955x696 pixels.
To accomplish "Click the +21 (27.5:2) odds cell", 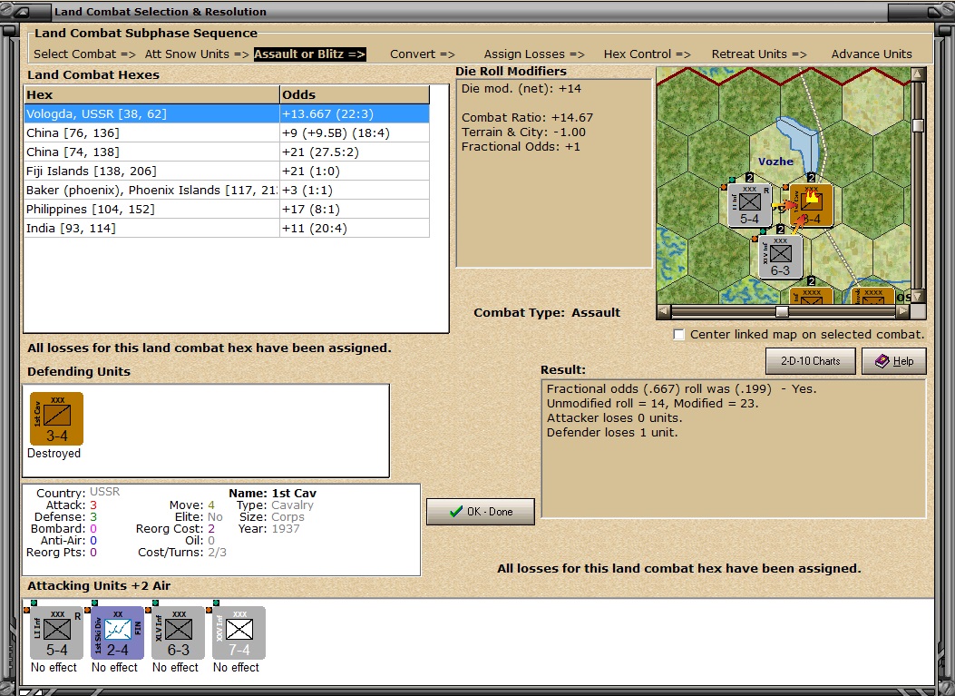I will pyautogui.click(x=355, y=152).
